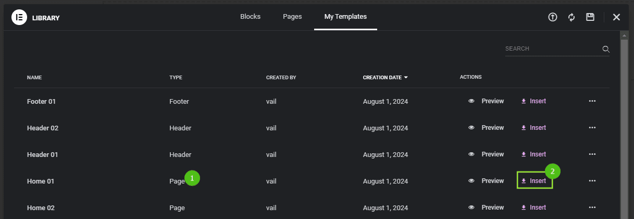Sort templates by Creation Date arrow
The height and width of the screenshot is (219, 634).
pyautogui.click(x=406, y=78)
